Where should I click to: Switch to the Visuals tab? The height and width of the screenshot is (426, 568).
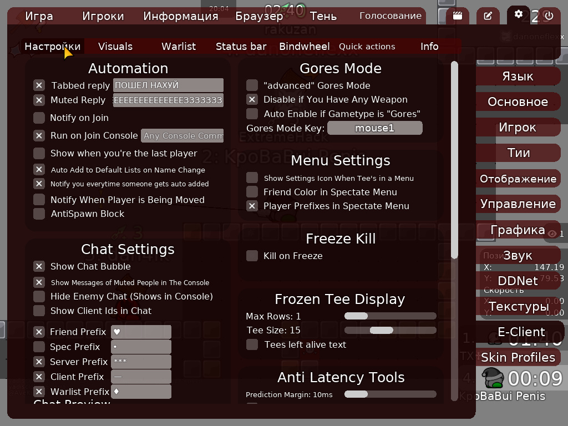coord(115,47)
